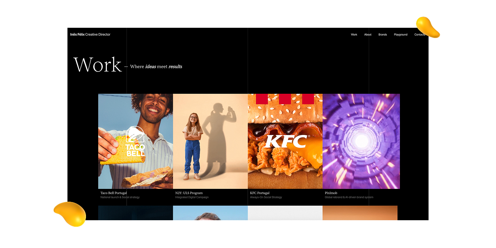The width and height of the screenshot is (496, 248).
Task: Go to the Brands page
Action: (x=383, y=34)
